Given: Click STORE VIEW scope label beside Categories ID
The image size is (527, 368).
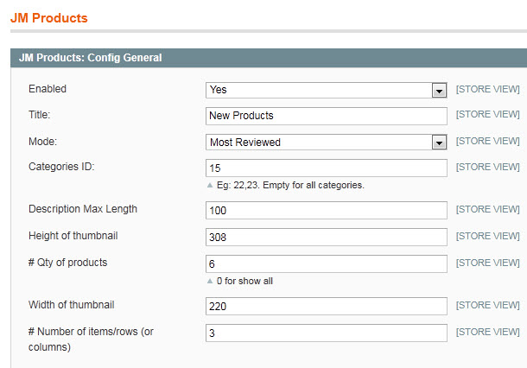Looking at the screenshot, I should pos(487,167).
